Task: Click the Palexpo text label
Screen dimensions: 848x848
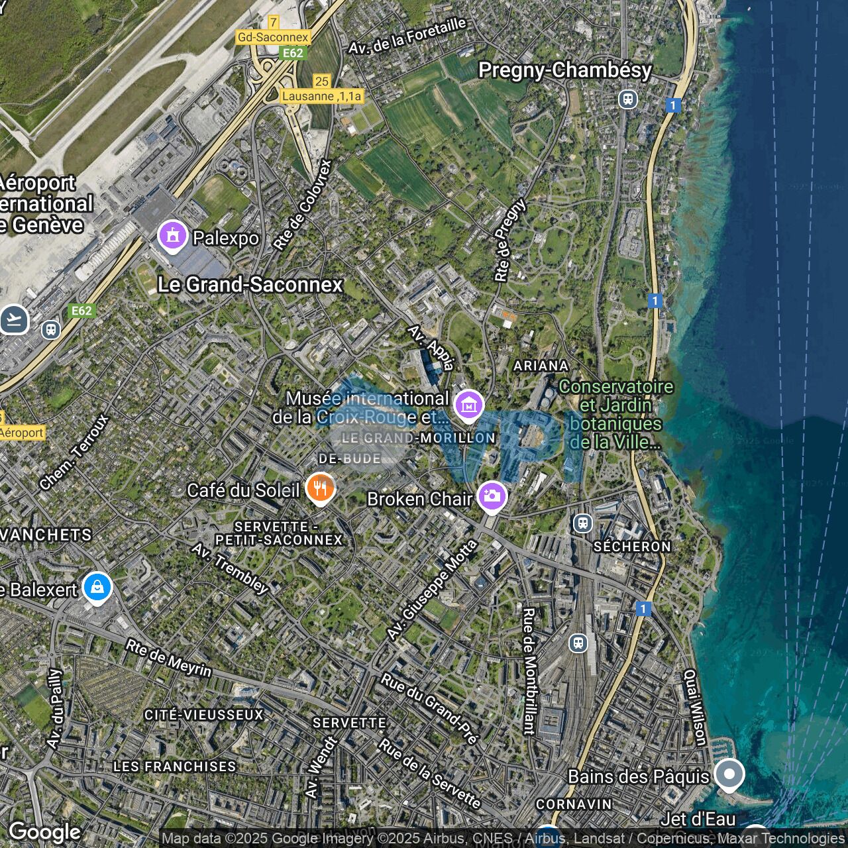Action: point(225,238)
